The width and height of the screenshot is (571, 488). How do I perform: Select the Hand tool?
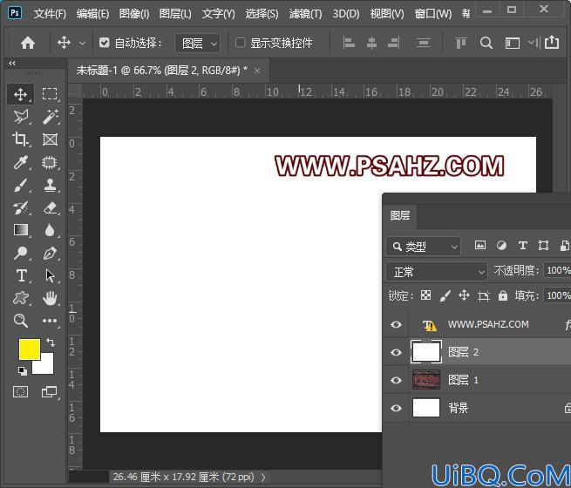[x=50, y=298]
